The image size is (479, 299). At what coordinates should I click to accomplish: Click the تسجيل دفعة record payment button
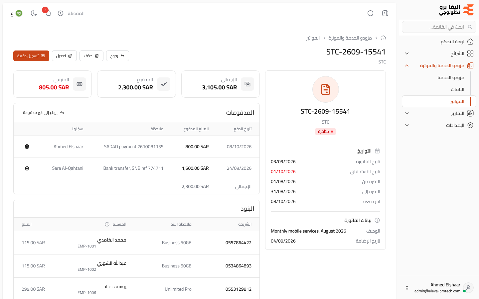coord(31,56)
